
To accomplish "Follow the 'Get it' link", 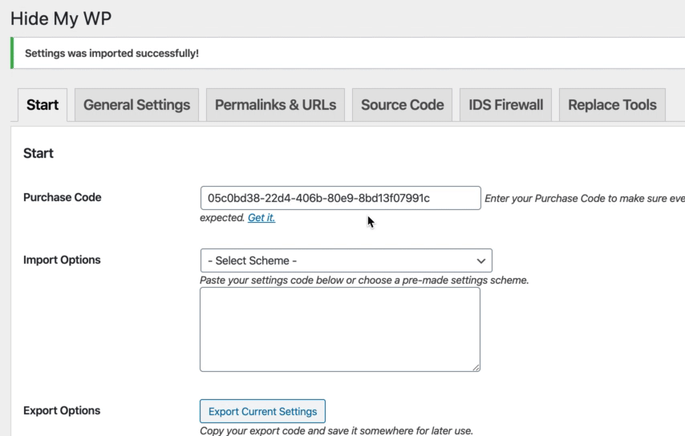I will [x=261, y=217].
